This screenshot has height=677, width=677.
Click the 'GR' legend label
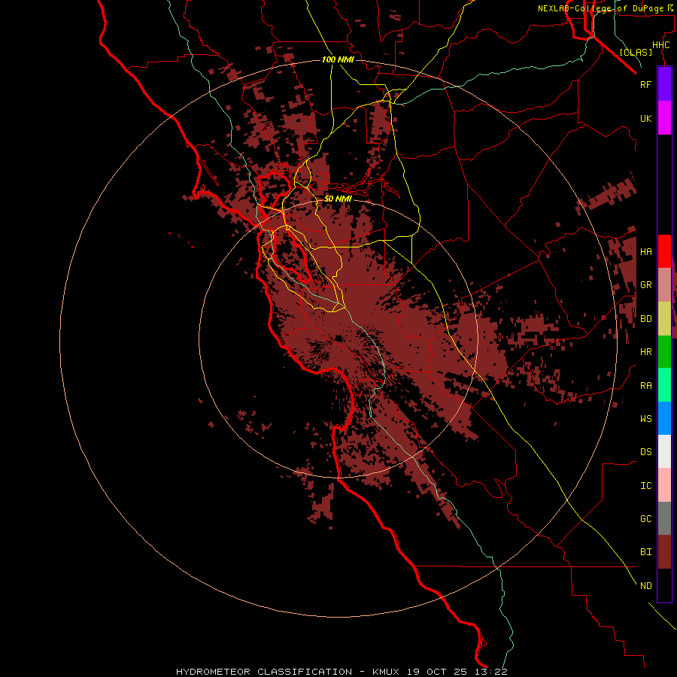coord(645,285)
